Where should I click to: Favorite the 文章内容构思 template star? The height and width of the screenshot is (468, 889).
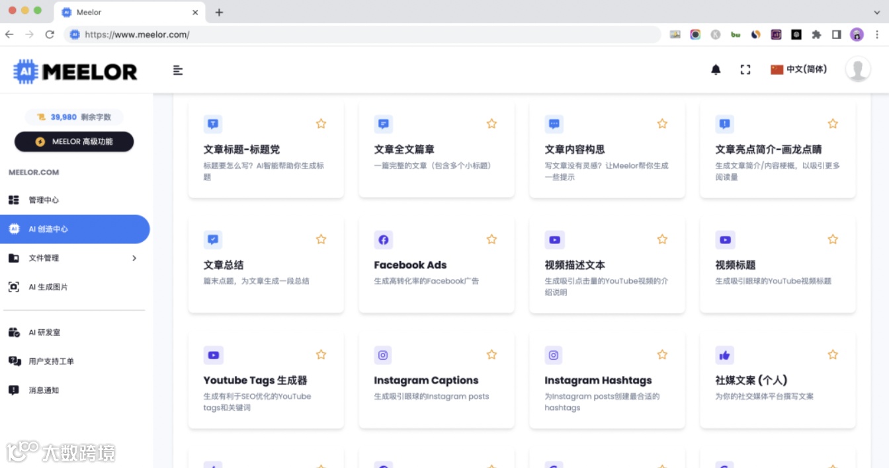(x=662, y=124)
